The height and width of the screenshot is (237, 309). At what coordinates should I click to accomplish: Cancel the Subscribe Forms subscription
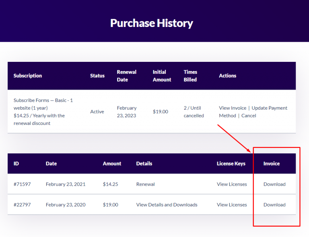click(x=249, y=115)
